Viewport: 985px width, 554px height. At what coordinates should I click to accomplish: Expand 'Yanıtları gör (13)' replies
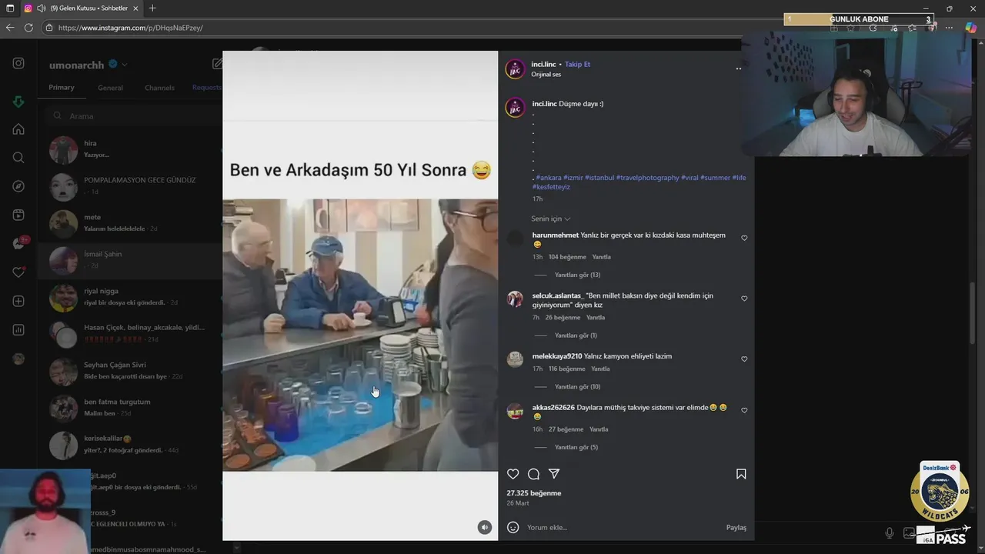tap(577, 275)
